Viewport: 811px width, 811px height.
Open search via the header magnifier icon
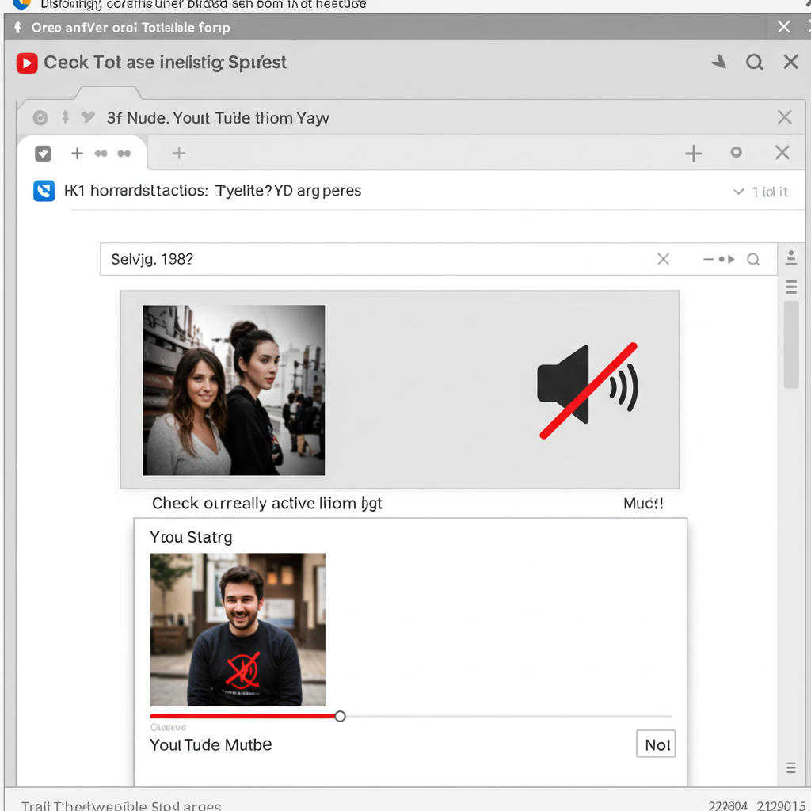(x=754, y=62)
